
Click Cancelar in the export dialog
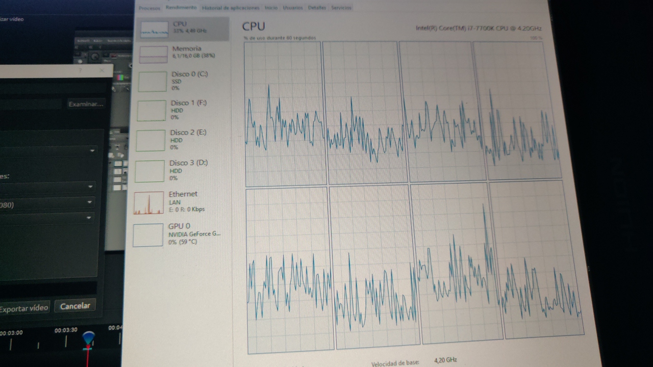(75, 306)
